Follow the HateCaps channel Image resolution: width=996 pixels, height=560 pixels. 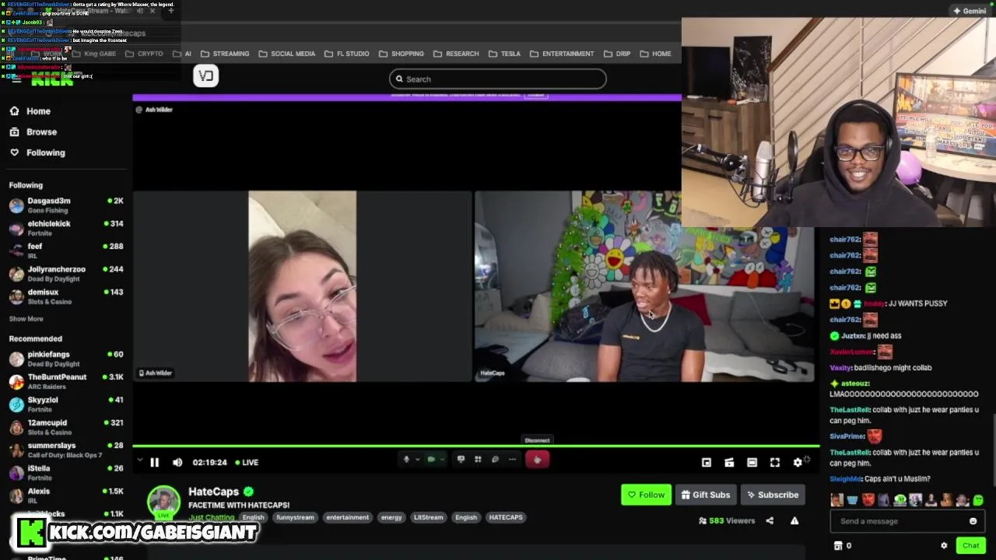click(x=646, y=495)
